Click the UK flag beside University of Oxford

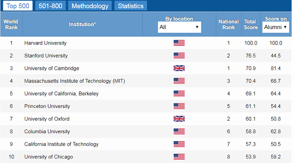point(179,118)
